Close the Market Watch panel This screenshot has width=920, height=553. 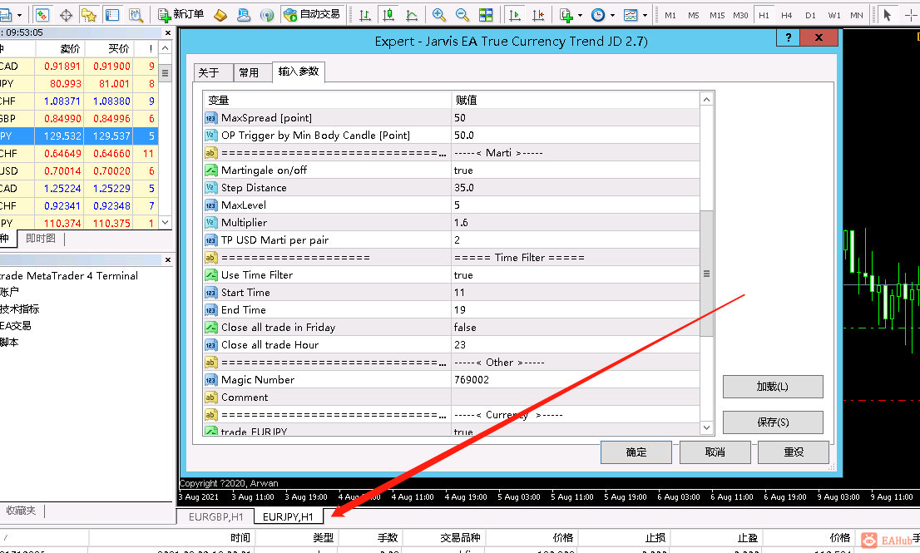coord(168,32)
